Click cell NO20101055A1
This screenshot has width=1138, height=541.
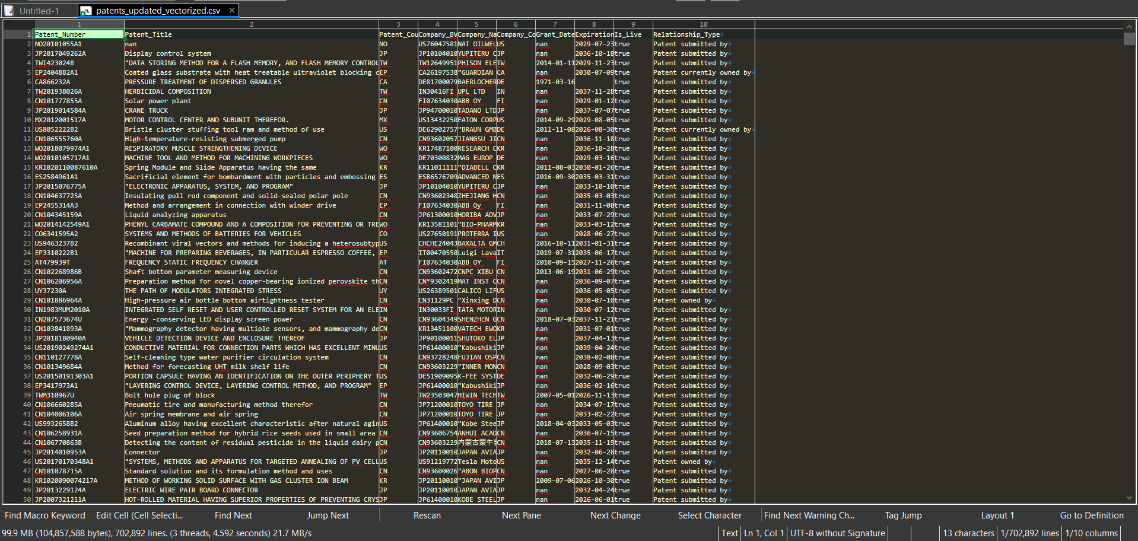coord(79,44)
